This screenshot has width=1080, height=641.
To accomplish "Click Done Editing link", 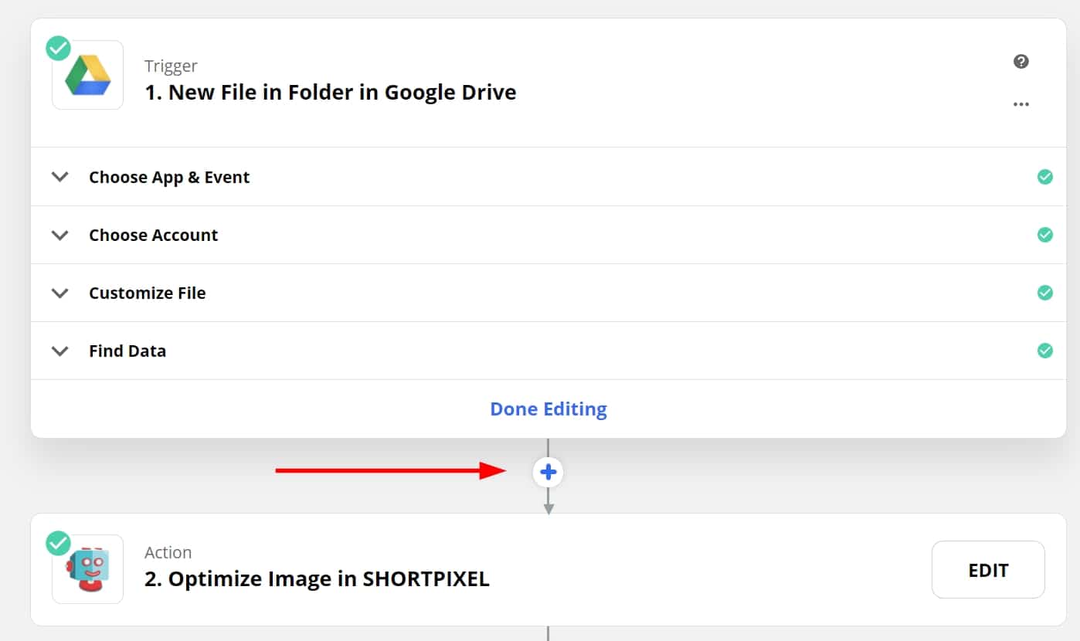I will (x=548, y=409).
